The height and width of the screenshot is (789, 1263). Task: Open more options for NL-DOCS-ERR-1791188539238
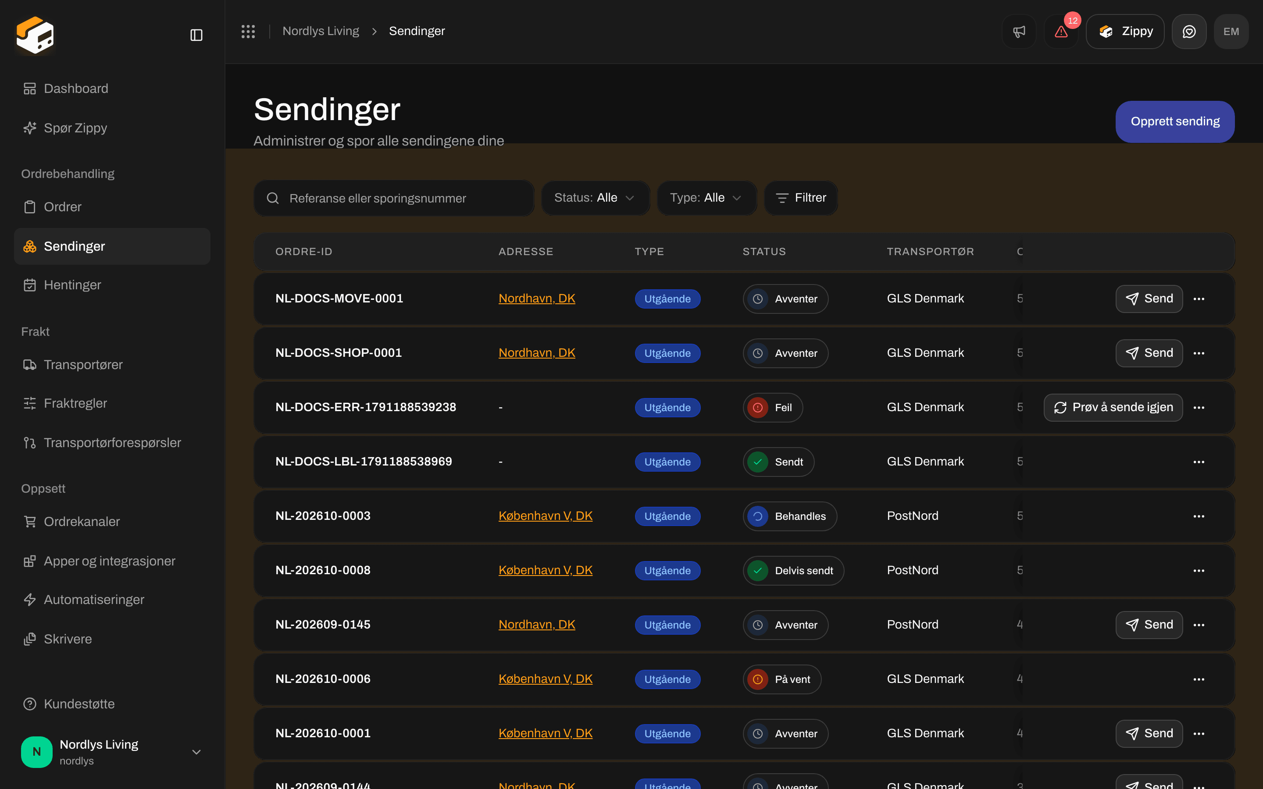coord(1199,408)
